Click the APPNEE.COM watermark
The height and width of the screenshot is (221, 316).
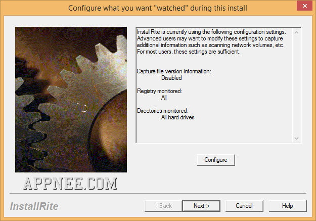pos(70,184)
